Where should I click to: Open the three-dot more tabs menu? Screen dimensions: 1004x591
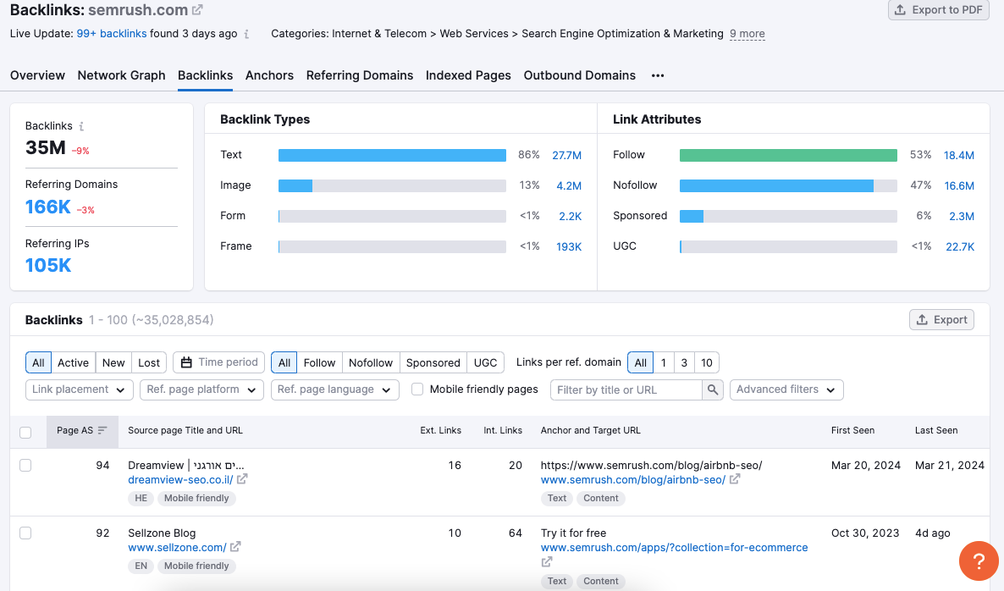click(658, 75)
